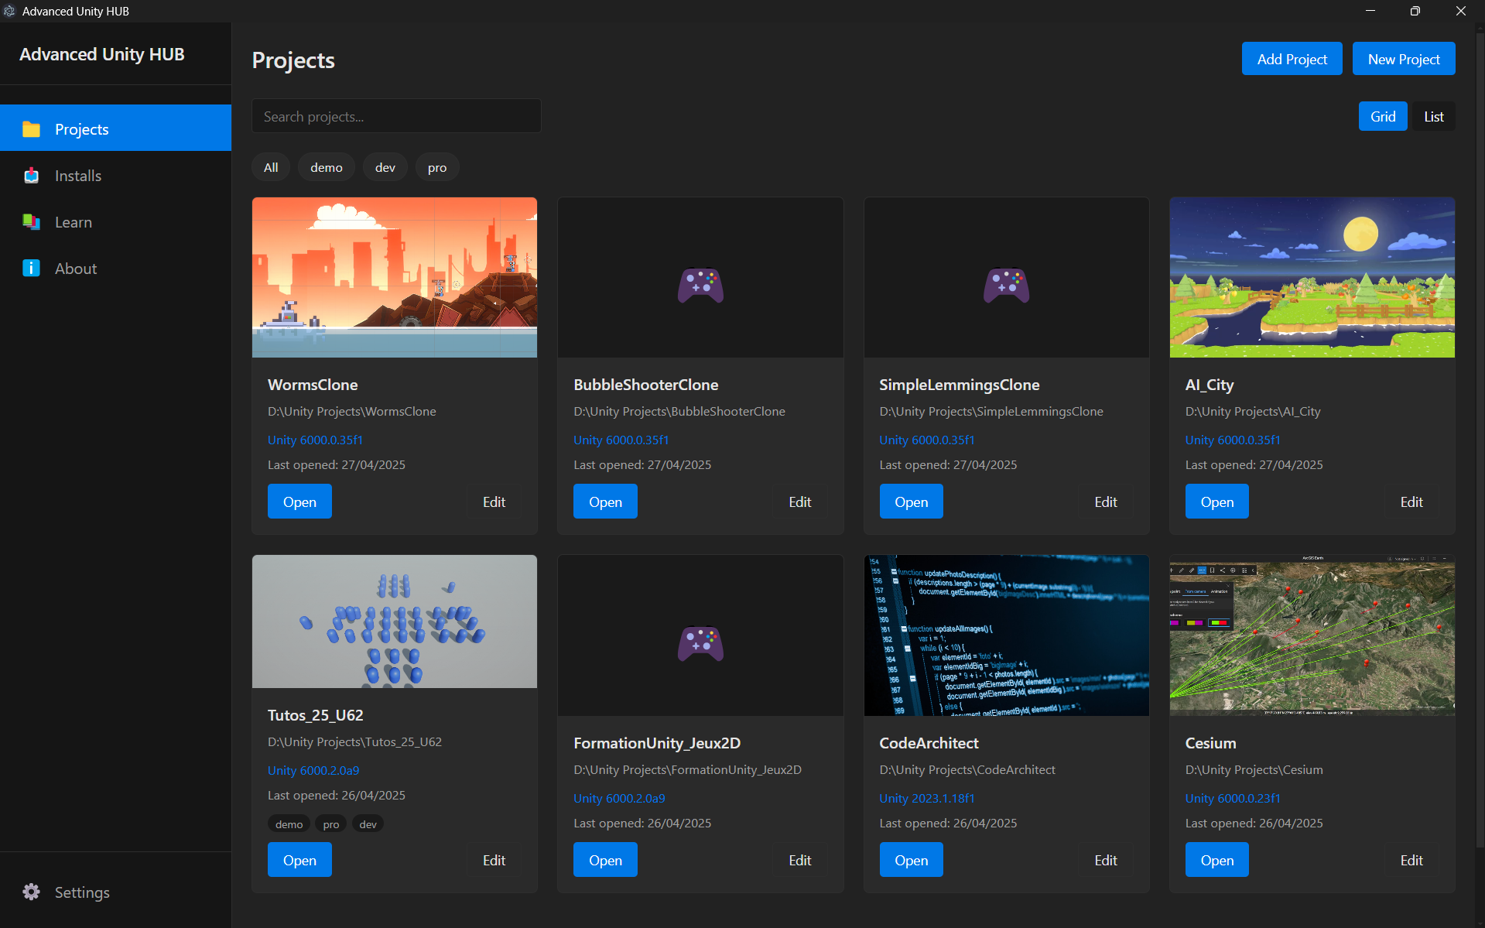1485x928 pixels.
Task: Edit the BubbleShooterClone project
Action: pos(799,502)
